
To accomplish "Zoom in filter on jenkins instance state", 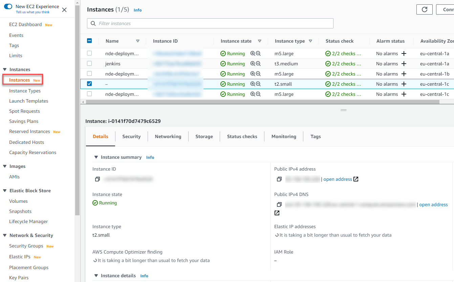I will point(253,64).
